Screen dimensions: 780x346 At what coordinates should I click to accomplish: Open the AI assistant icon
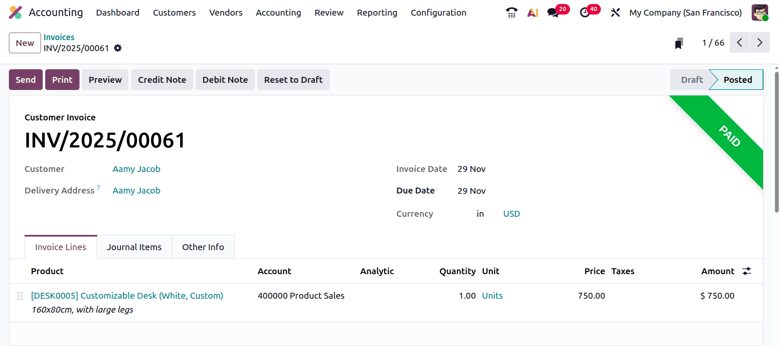pyautogui.click(x=533, y=13)
